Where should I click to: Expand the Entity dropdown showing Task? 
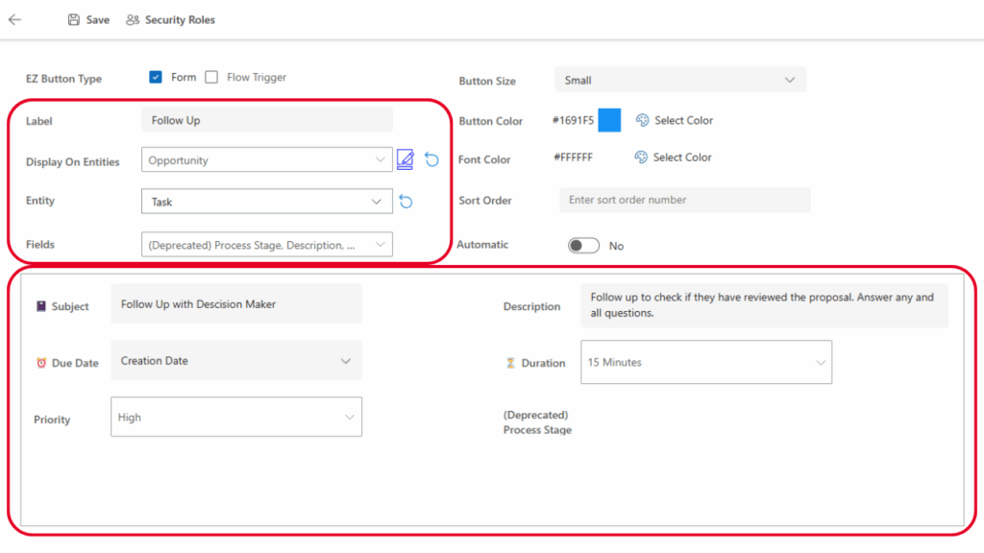coord(266,202)
